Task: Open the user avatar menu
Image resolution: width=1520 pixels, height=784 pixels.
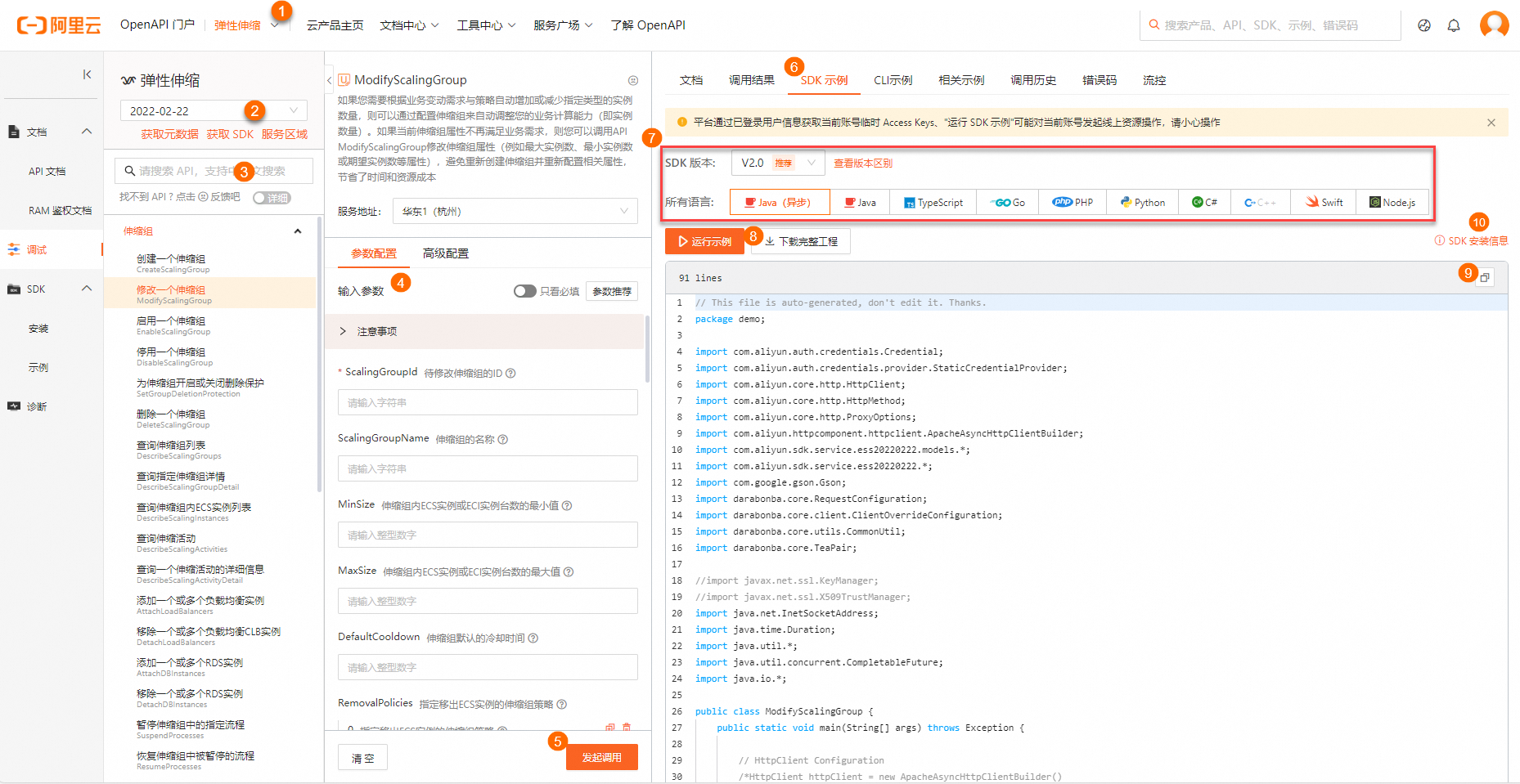Action: [x=1495, y=25]
